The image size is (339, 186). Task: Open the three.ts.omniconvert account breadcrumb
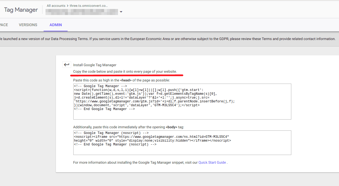click(89, 6)
